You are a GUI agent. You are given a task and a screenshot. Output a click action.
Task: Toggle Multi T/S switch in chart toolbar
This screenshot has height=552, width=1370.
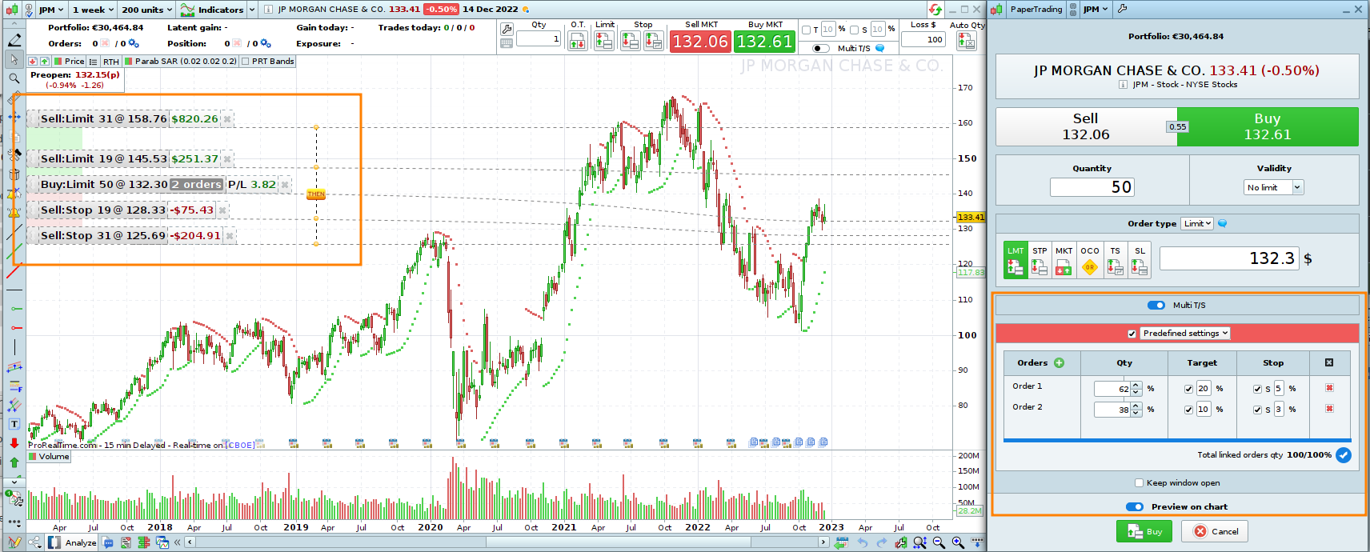coord(821,48)
